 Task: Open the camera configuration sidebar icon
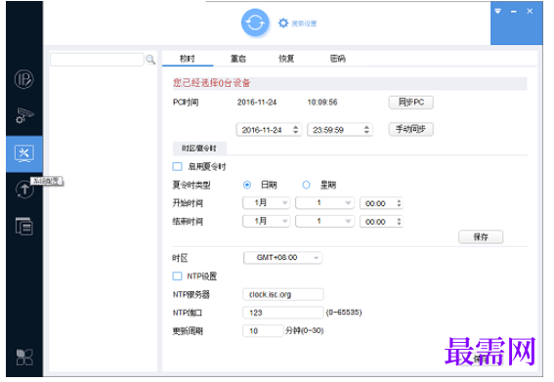(x=24, y=115)
